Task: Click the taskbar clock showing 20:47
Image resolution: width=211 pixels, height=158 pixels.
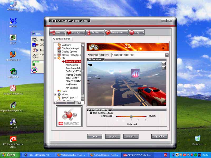Action: tap(205, 155)
